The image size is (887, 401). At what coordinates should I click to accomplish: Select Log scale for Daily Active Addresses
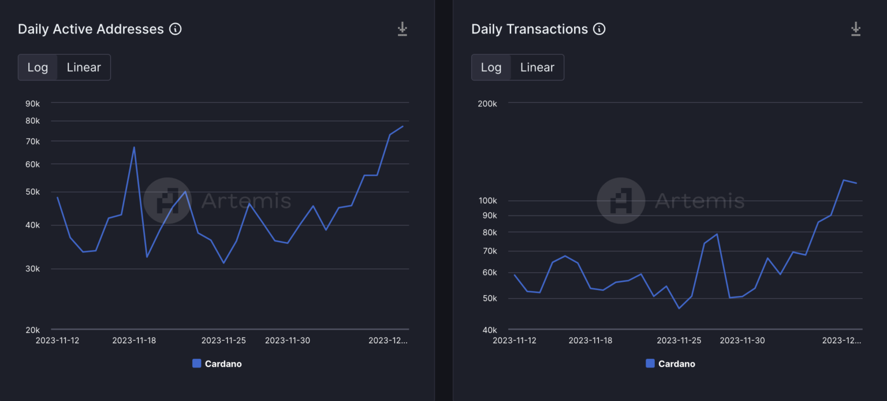click(38, 68)
